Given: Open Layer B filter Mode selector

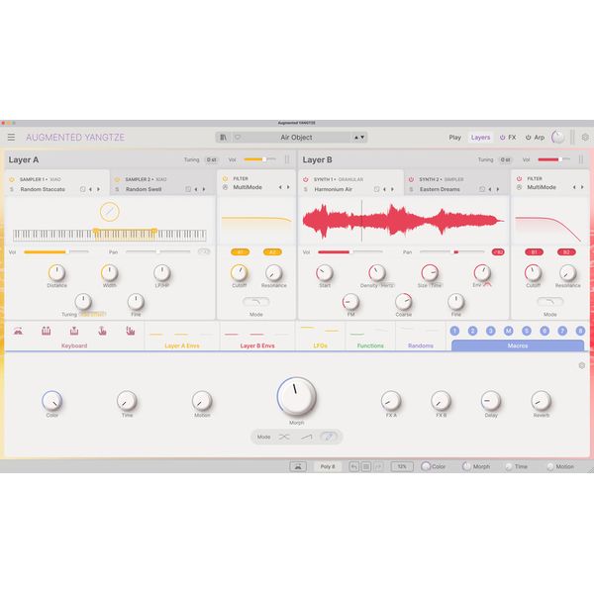Looking at the screenshot, I should (550, 302).
